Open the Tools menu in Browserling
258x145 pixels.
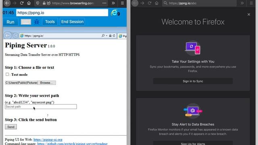50,22
